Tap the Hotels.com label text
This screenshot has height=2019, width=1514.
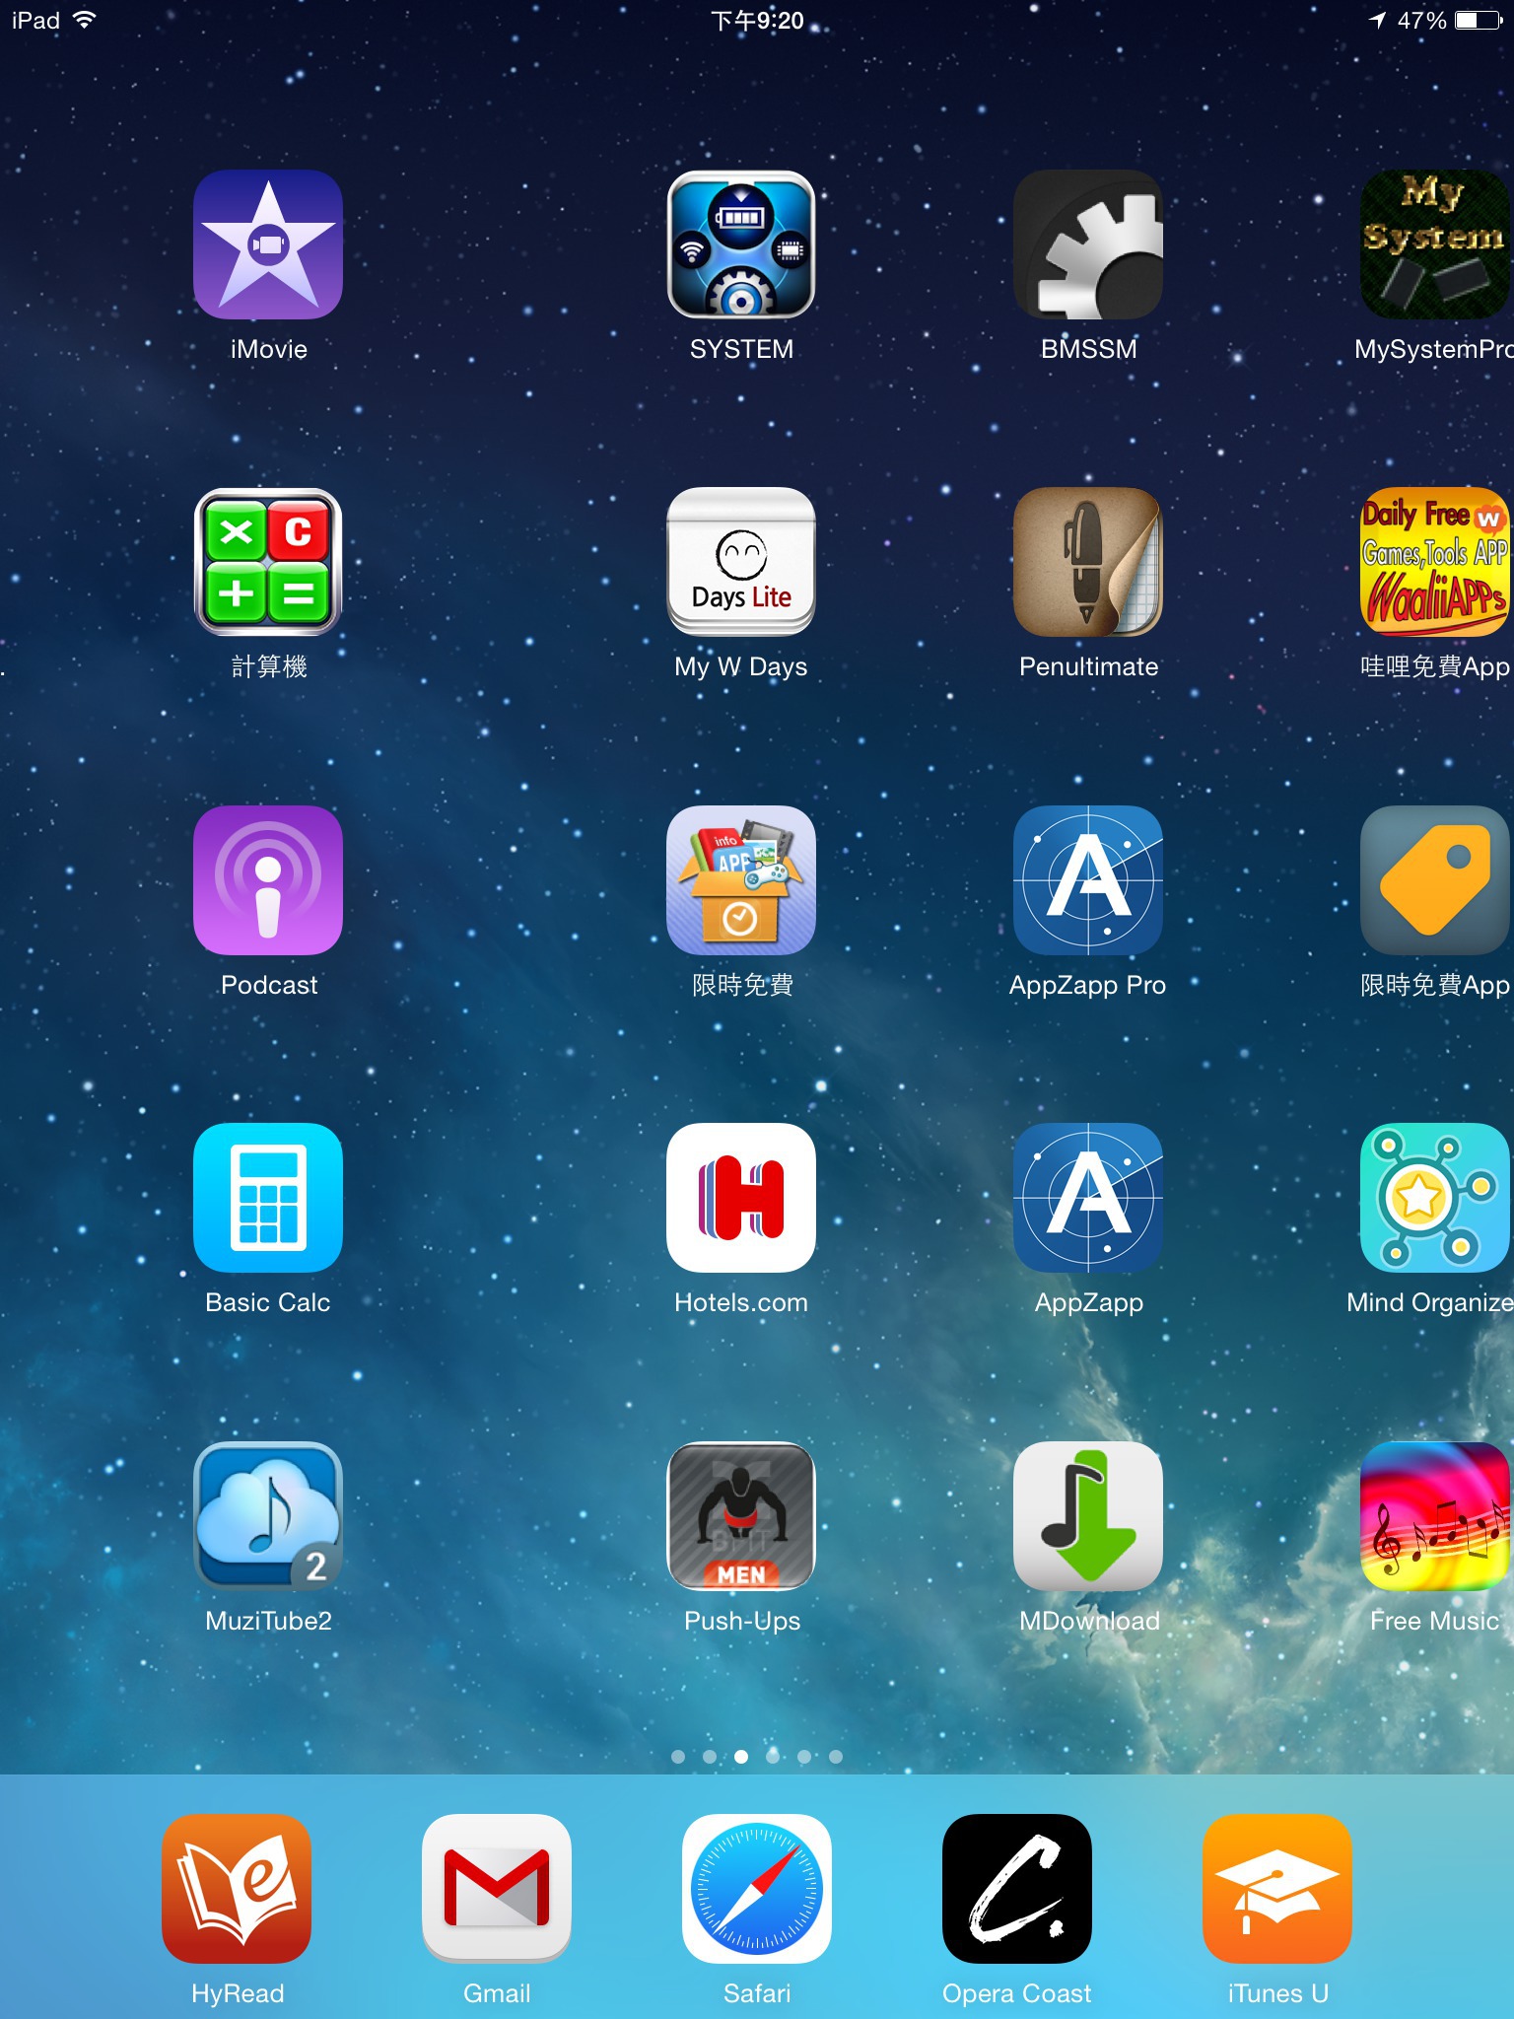(741, 1302)
